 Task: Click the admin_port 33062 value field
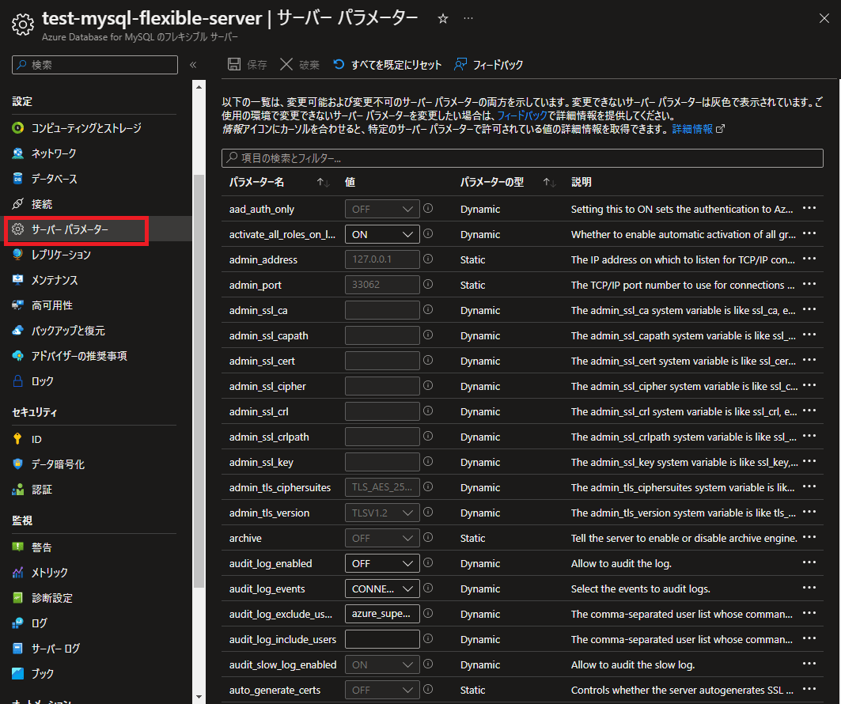(382, 285)
